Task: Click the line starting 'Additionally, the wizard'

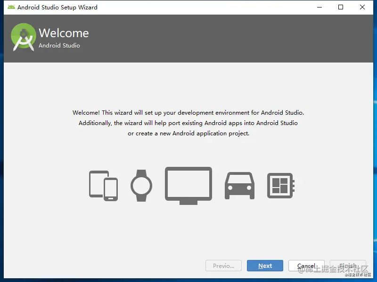Action: pyautogui.click(x=188, y=123)
